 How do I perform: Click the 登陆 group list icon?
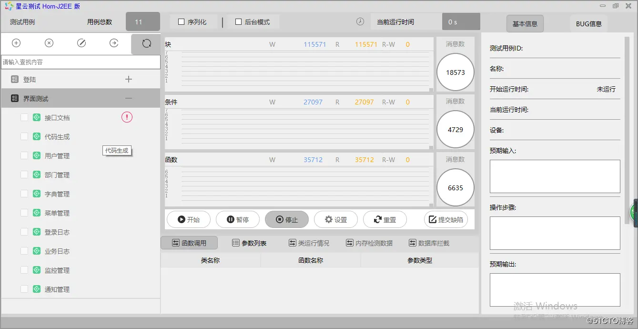tap(15, 79)
